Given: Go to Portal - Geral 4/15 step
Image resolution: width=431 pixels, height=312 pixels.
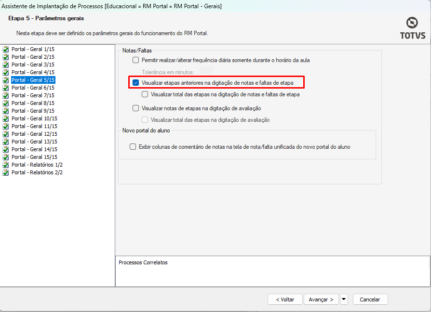Looking at the screenshot, I should pyautogui.click(x=33, y=72).
